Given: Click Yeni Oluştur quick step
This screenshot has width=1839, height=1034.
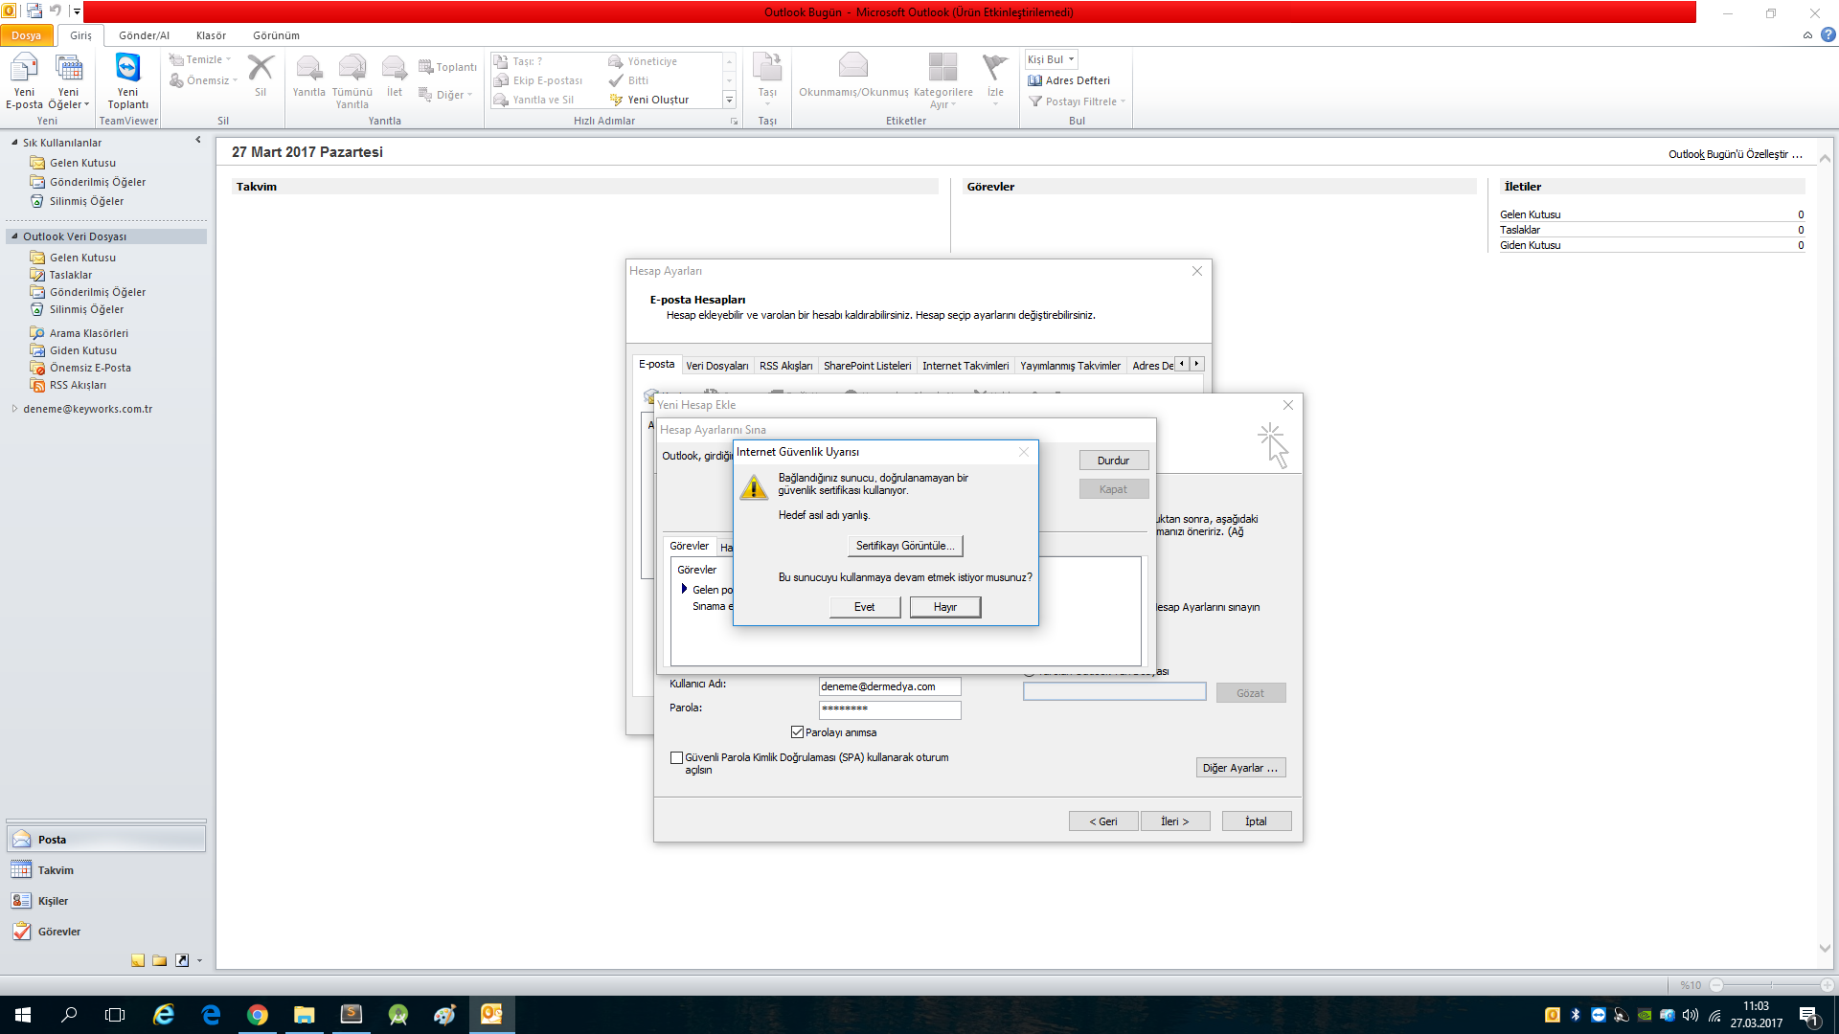Looking at the screenshot, I should click(648, 100).
